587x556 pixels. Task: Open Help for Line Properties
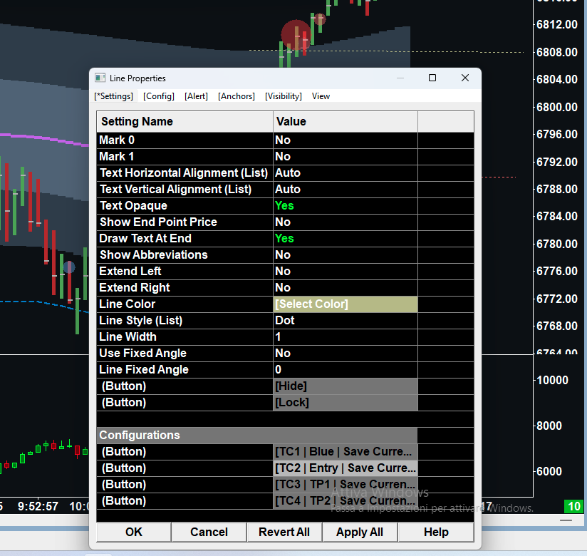436,532
